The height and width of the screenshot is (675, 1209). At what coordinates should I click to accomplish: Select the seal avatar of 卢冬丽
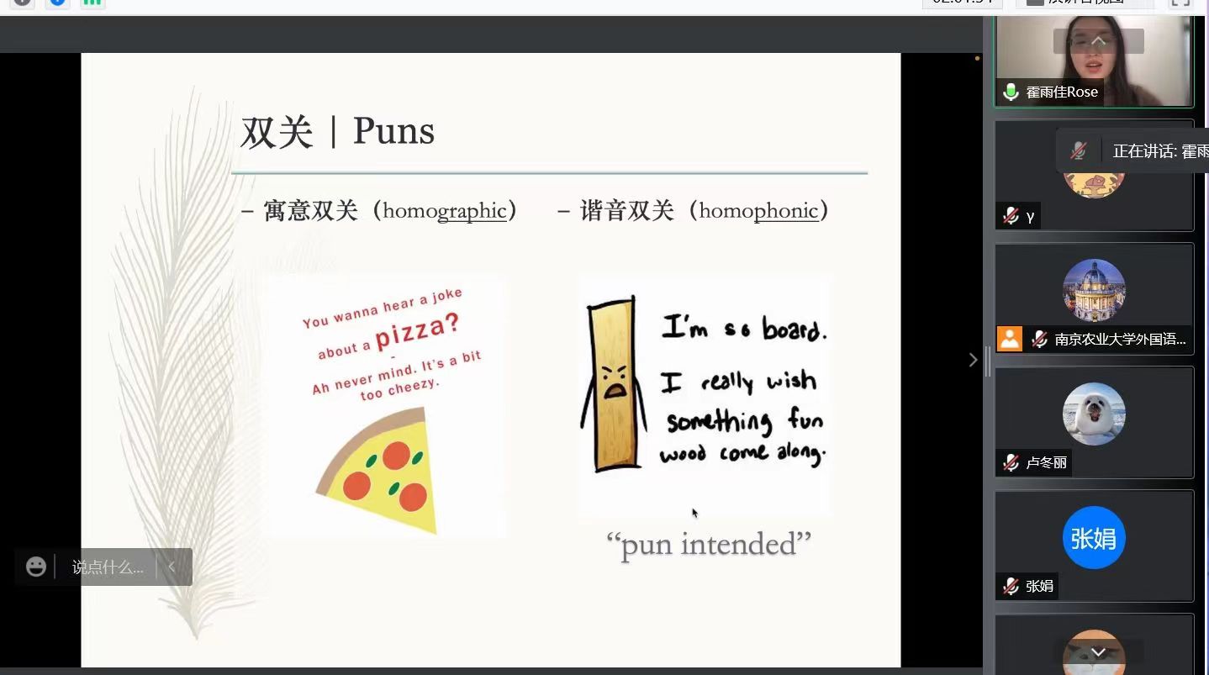(x=1094, y=414)
